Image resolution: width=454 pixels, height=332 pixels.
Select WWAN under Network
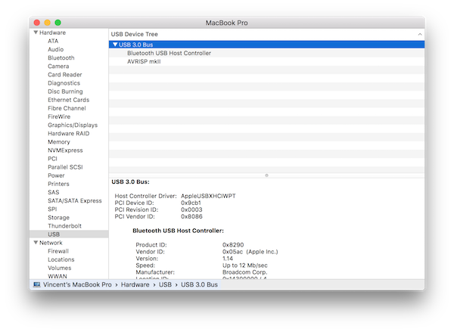coord(58,276)
